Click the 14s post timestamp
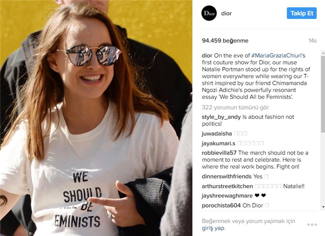Image resolution: width=325 pixels, height=236 pixels. pyautogui.click(x=312, y=41)
